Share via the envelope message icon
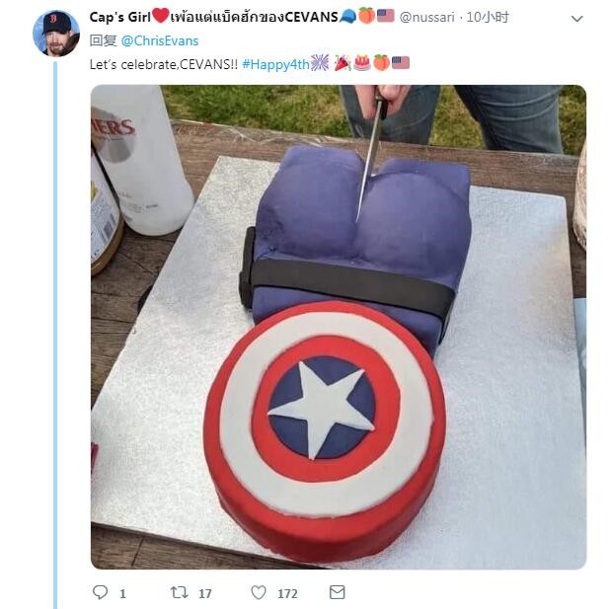The image size is (613, 609). click(x=337, y=592)
